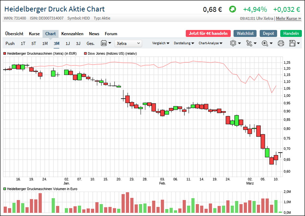
Task: Select the 1J time range
Action: (68, 44)
